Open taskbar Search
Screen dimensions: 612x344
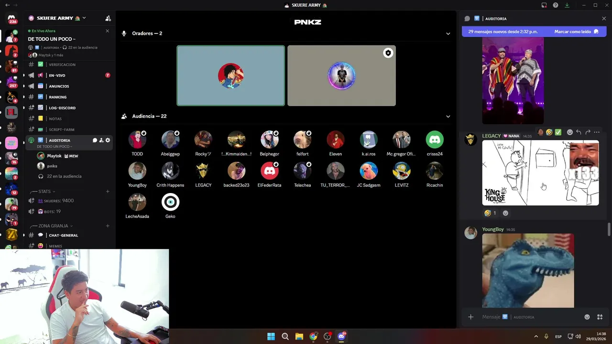pos(285,336)
